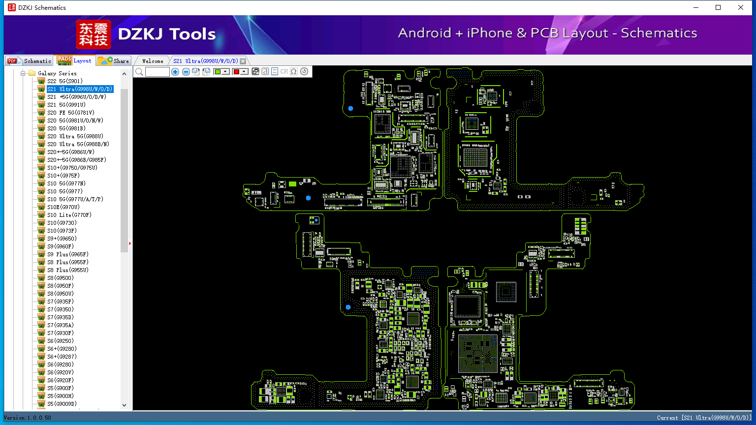Screen dimensions: 756x425
Task: Zoom out with the blue minus button
Action: tap(186, 72)
